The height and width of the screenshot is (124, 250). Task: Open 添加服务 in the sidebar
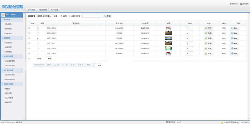tap(8, 24)
